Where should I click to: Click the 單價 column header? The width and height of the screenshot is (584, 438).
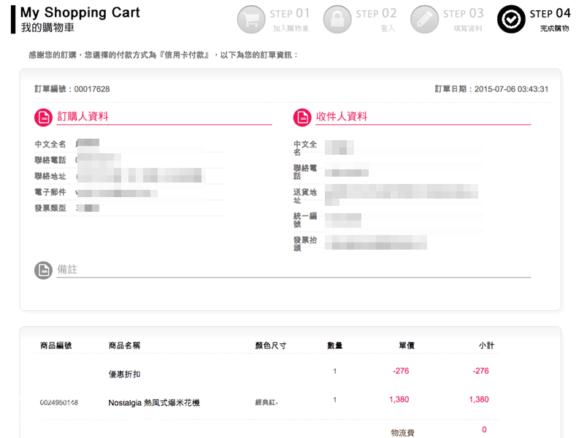pyautogui.click(x=407, y=345)
